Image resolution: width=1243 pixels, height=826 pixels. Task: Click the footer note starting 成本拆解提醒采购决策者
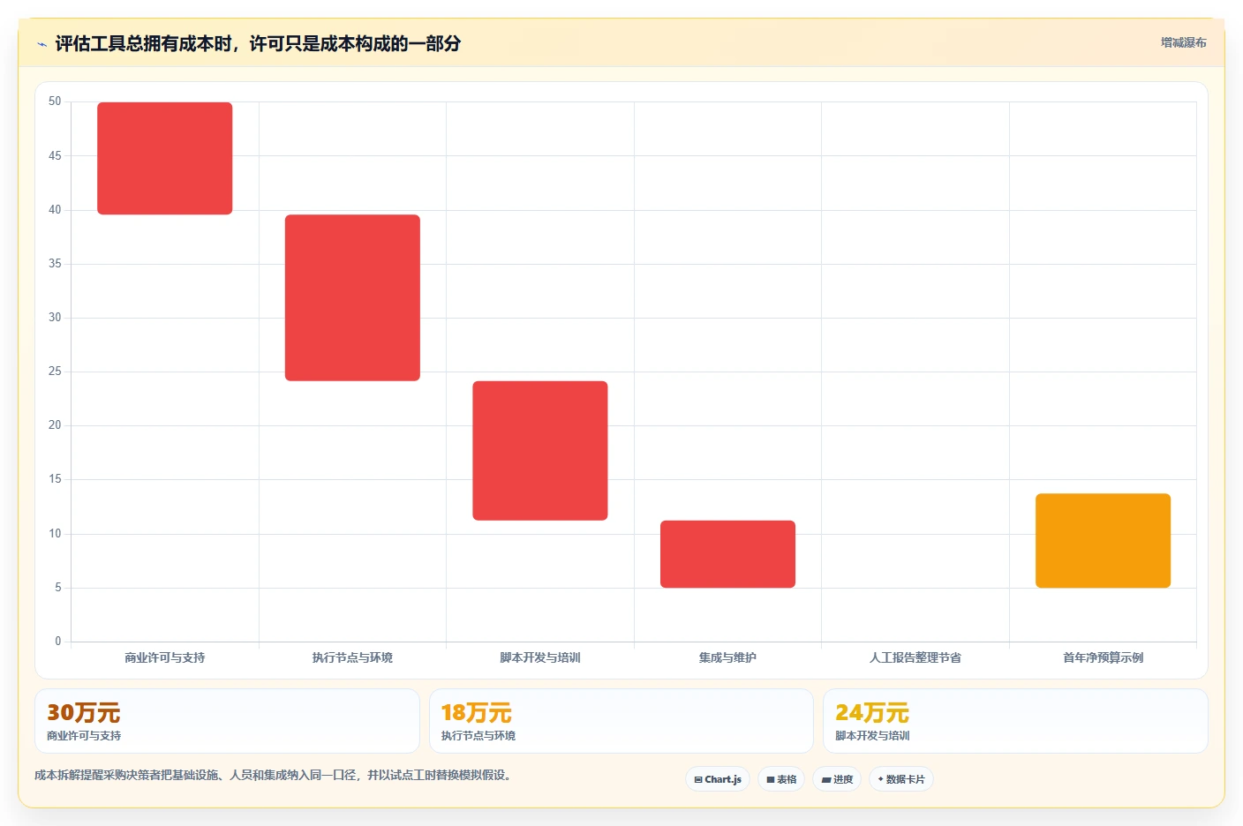tap(275, 775)
